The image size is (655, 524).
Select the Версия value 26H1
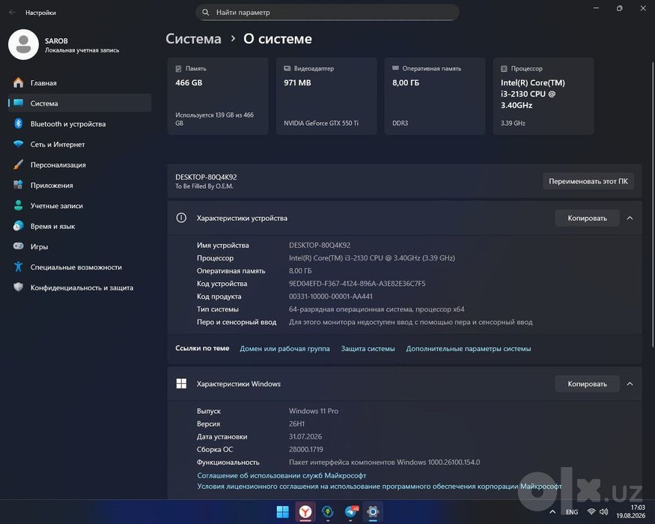pos(296,424)
